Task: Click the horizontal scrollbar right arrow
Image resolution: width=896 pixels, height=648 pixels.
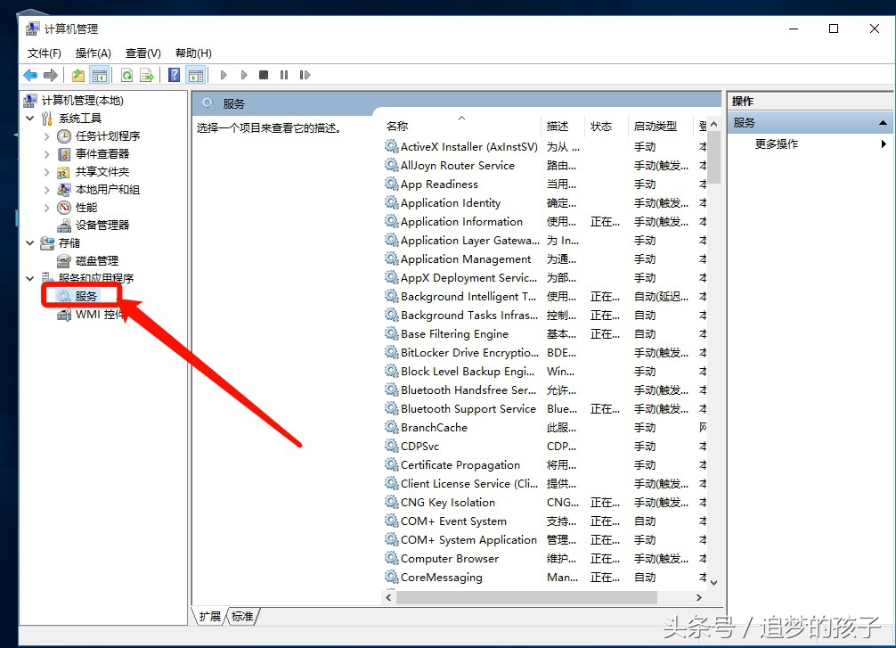Action: point(698,598)
